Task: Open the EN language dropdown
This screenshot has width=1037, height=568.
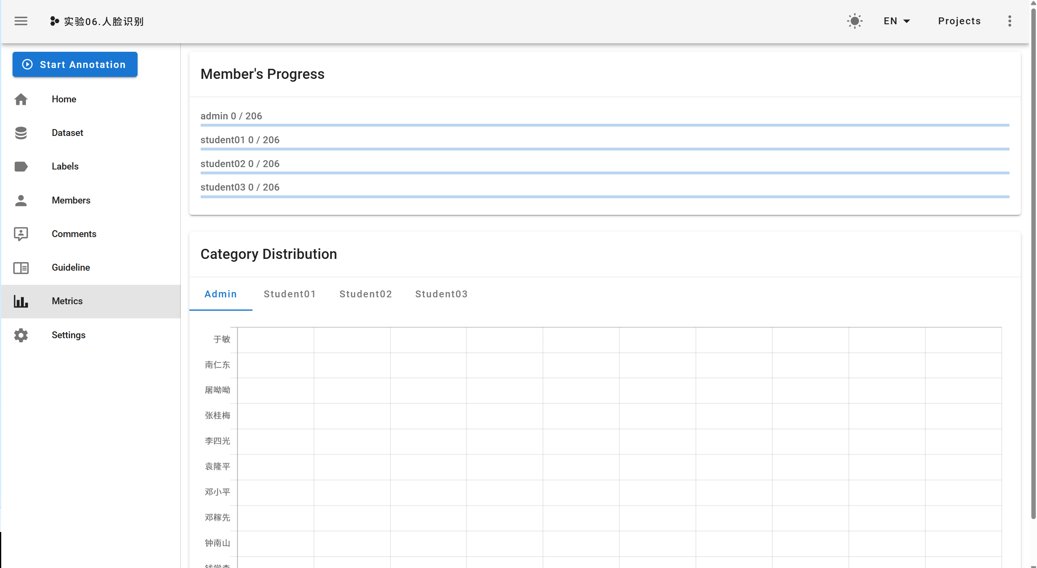Action: tap(897, 21)
